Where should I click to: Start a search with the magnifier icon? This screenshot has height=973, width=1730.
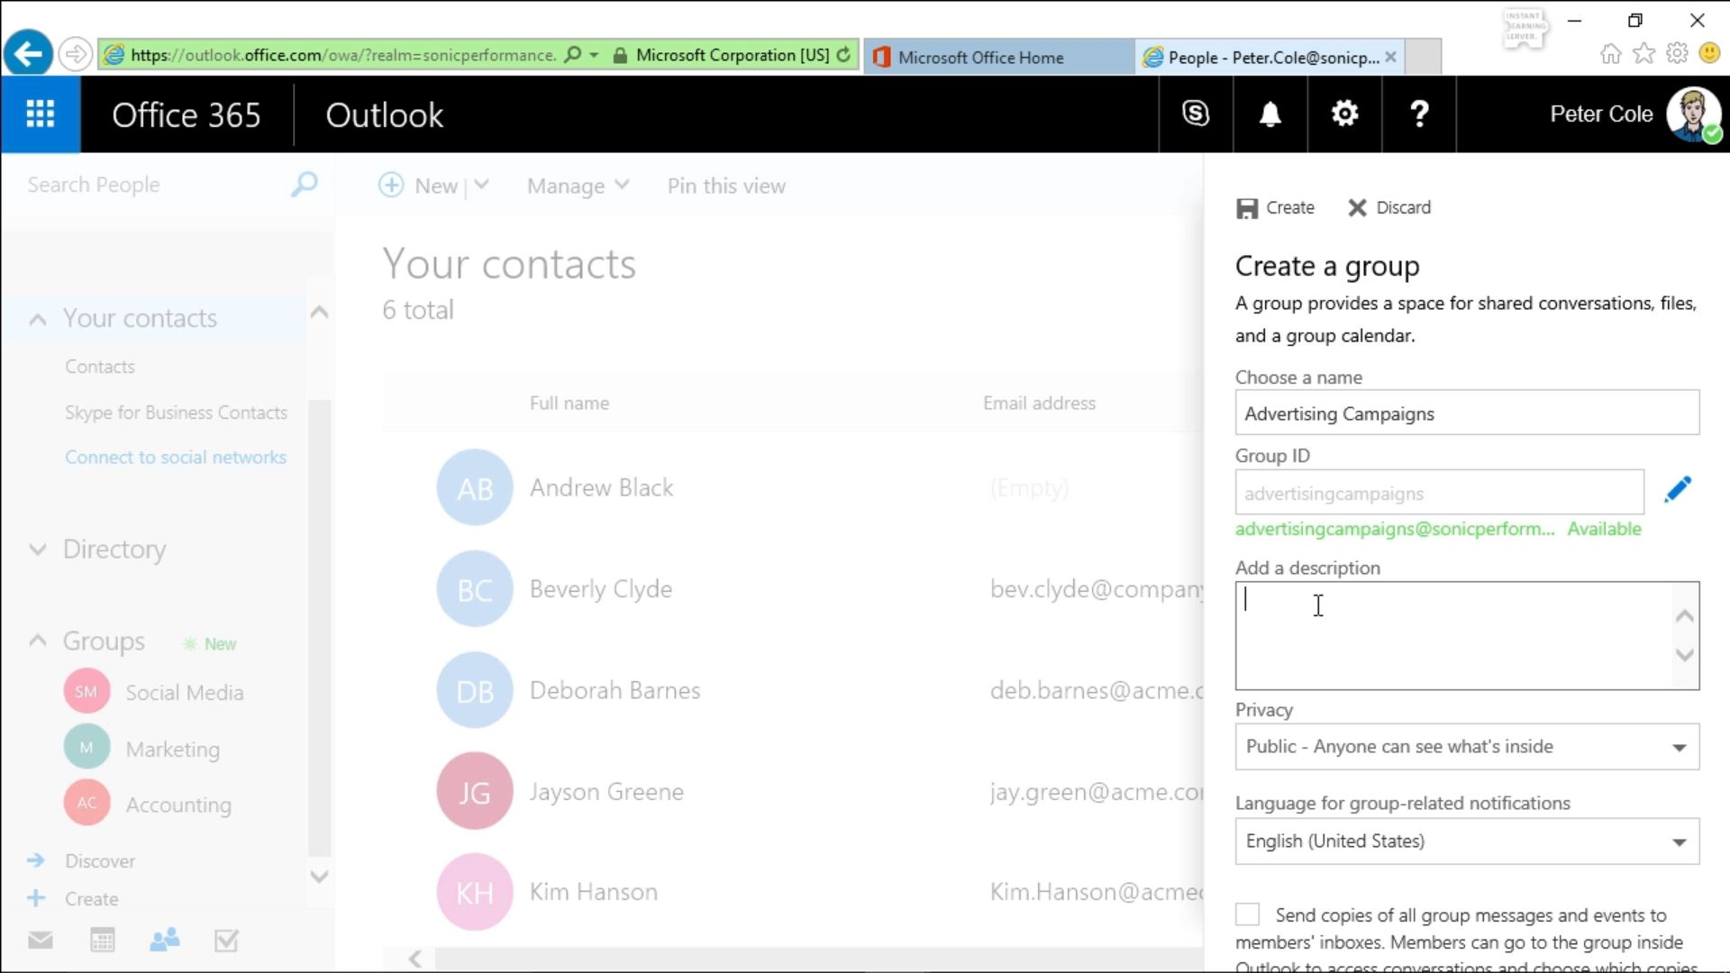304,184
